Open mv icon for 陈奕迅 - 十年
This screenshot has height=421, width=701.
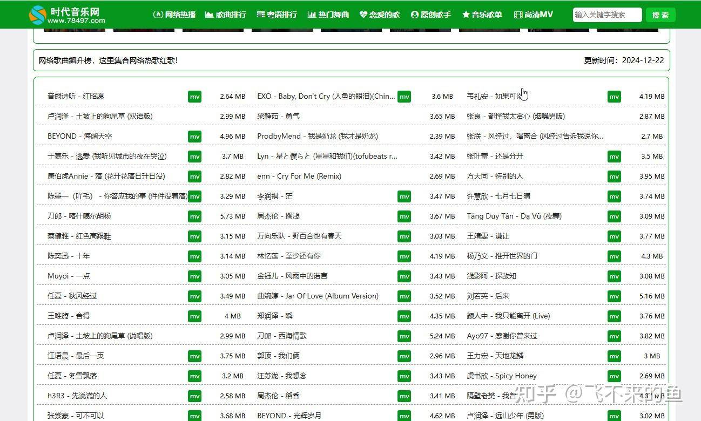click(194, 256)
